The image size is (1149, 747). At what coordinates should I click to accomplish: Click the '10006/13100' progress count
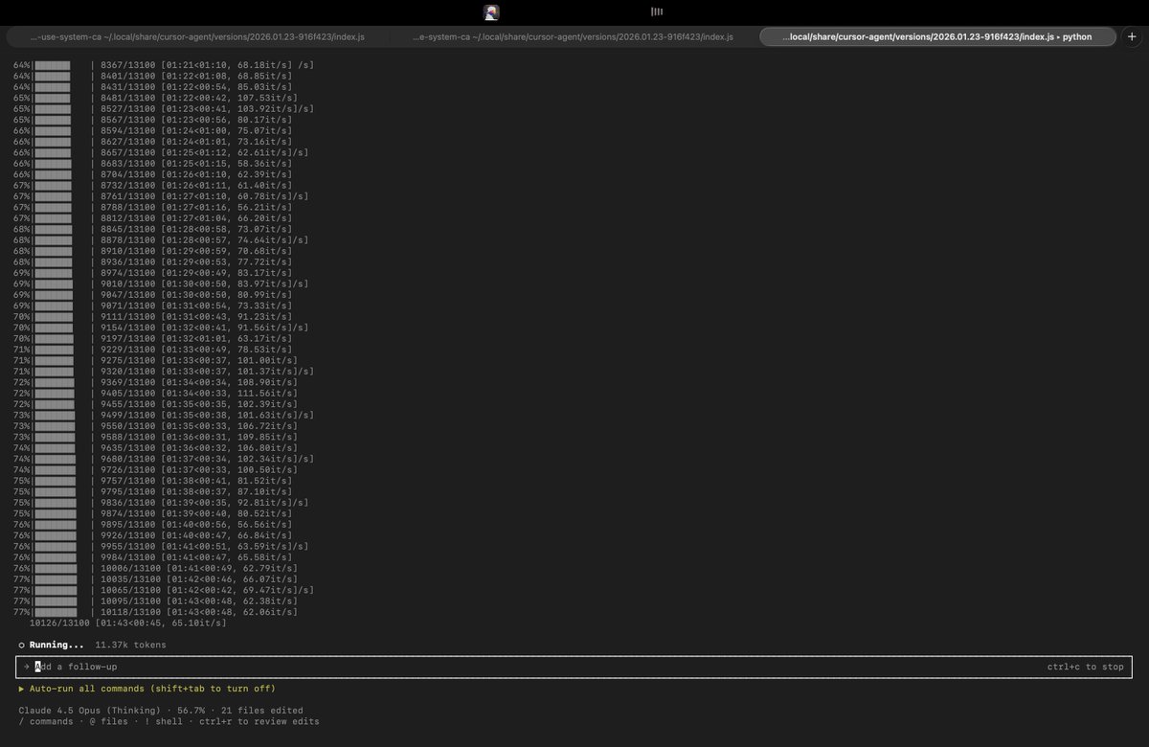(x=130, y=568)
